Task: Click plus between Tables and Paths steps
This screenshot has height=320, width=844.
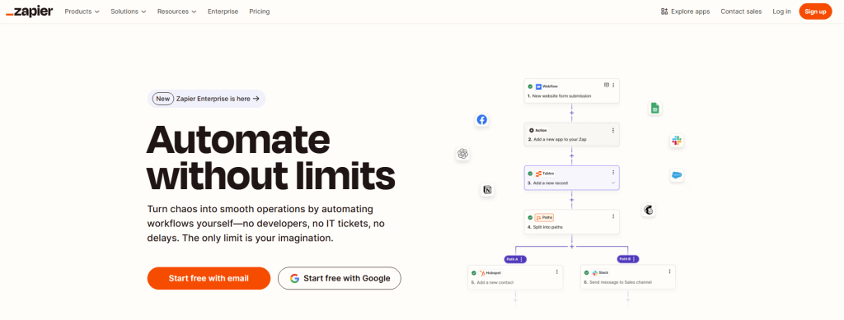Action: pyautogui.click(x=572, y=200)
